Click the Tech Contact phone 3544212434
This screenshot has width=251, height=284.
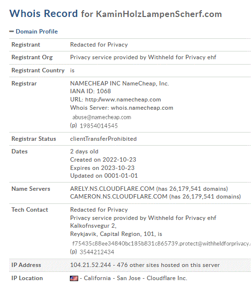(97, 252)
